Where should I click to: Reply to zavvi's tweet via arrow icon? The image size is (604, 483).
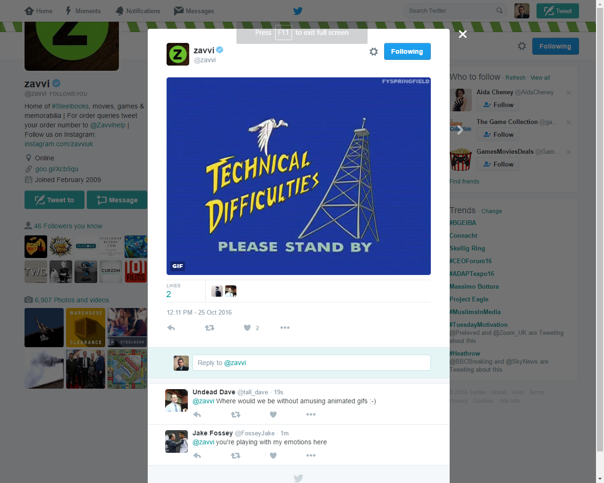(171, 328)
